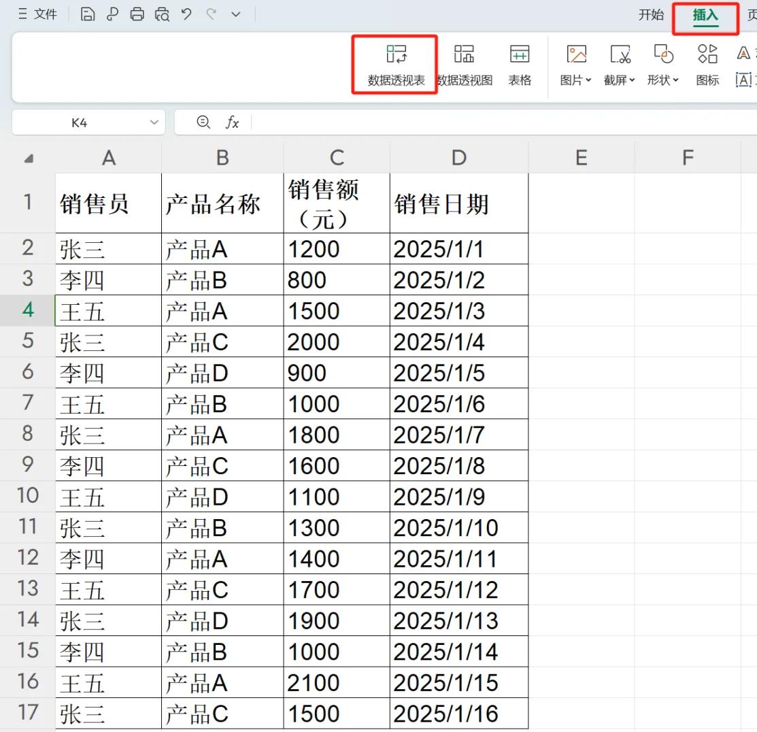The height and width of the screenshot is (732, 757).
Task: Click the fx insert function icon
Action: coord(232,122)
